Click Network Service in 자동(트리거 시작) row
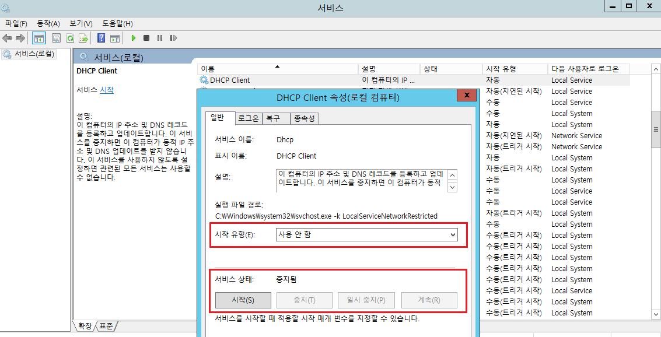Screen dimensions: 661x337 click(x=576, y=146)
